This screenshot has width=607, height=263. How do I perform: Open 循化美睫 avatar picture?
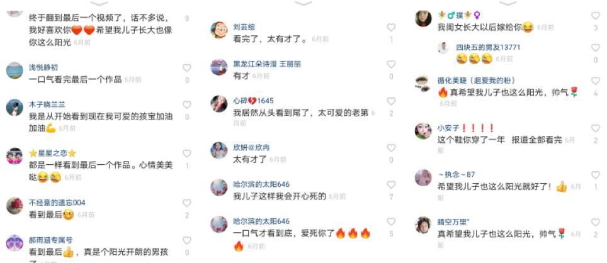click(x=423, y=84)
